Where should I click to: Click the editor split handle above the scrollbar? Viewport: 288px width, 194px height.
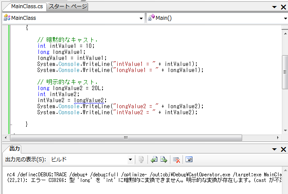point(285,28)
